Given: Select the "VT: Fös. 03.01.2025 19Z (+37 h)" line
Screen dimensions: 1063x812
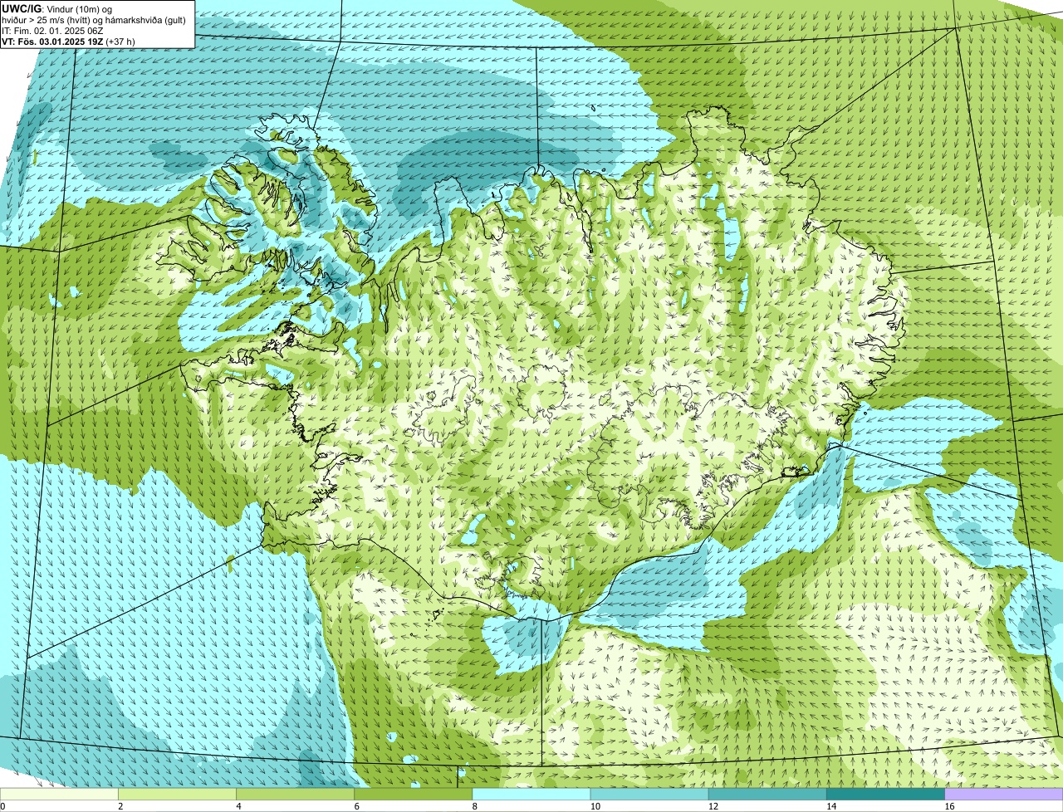Looking at the screenshot, I should (x=69, y=41).
